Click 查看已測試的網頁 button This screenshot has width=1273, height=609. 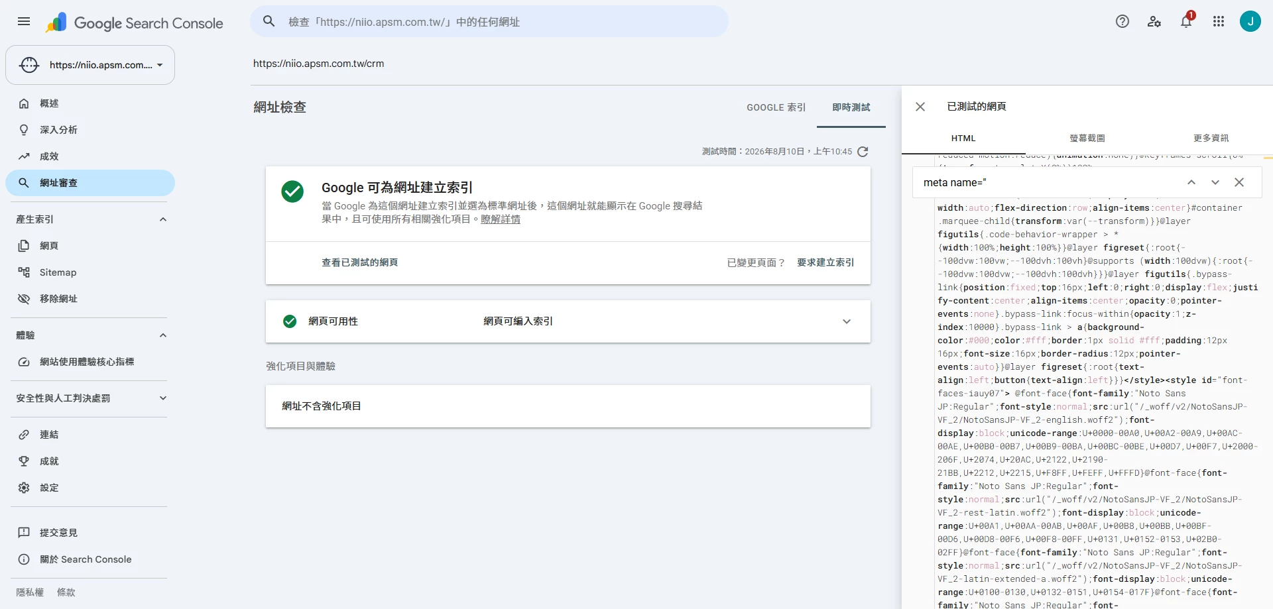360,262
